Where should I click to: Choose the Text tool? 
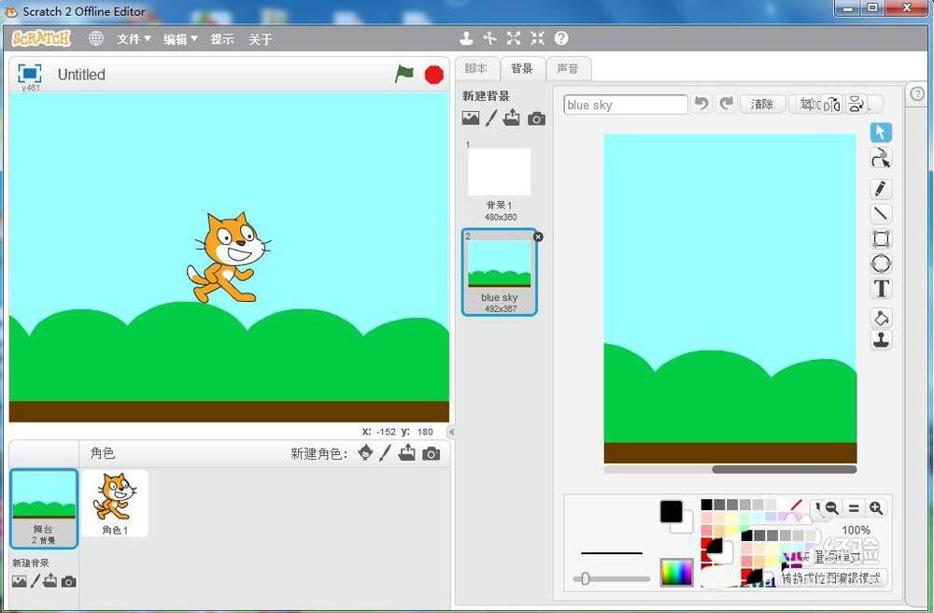click(x=881, y=289)
